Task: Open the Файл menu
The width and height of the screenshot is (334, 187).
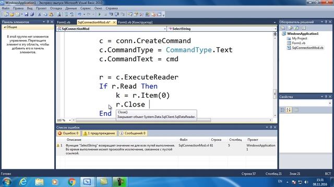Action: 6,8
